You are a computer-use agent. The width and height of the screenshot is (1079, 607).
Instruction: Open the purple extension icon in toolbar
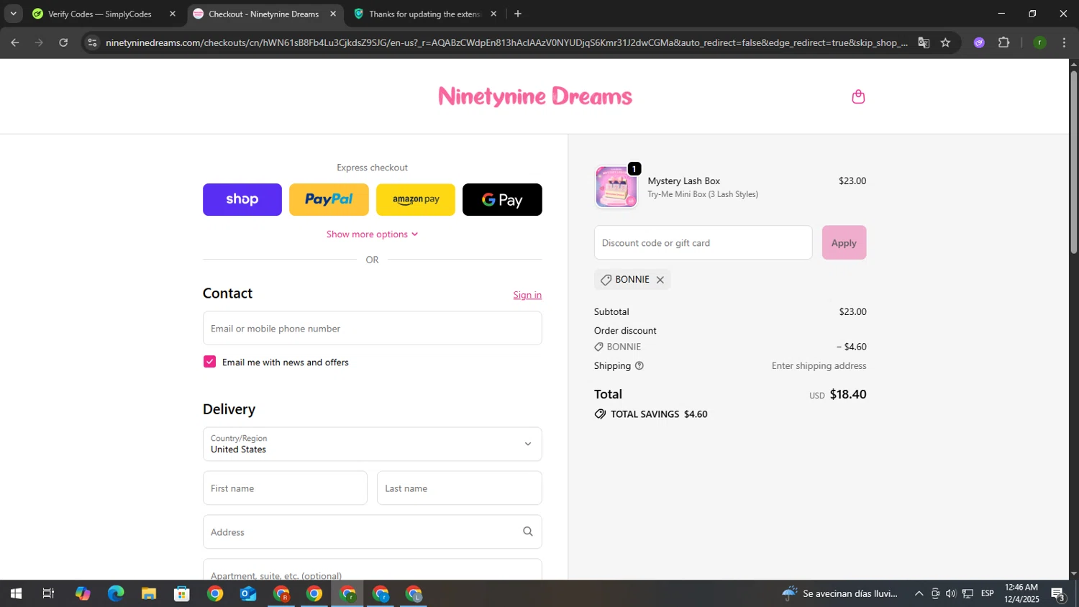[979, 42]
